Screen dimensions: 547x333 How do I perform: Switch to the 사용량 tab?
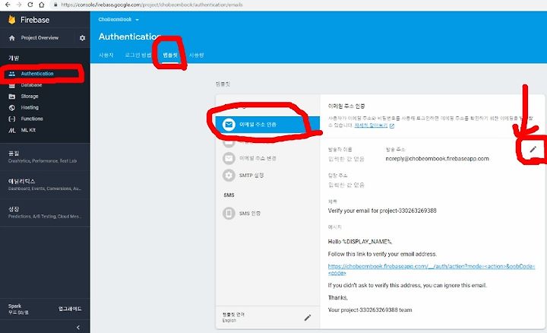tap(197, 55)
